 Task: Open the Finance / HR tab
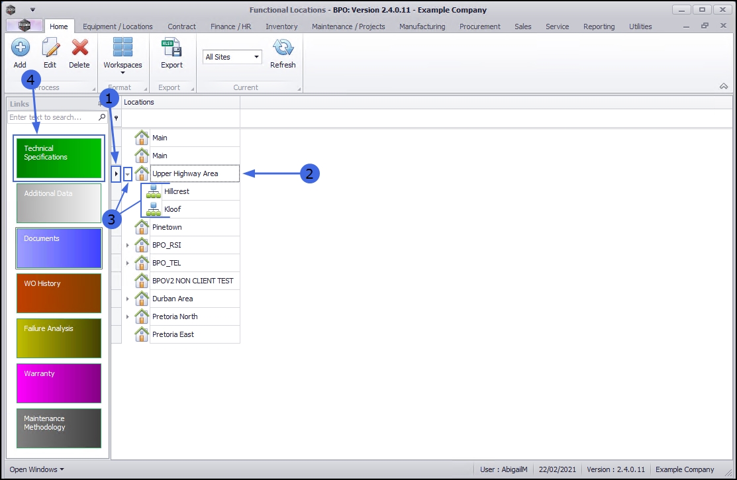231,26
